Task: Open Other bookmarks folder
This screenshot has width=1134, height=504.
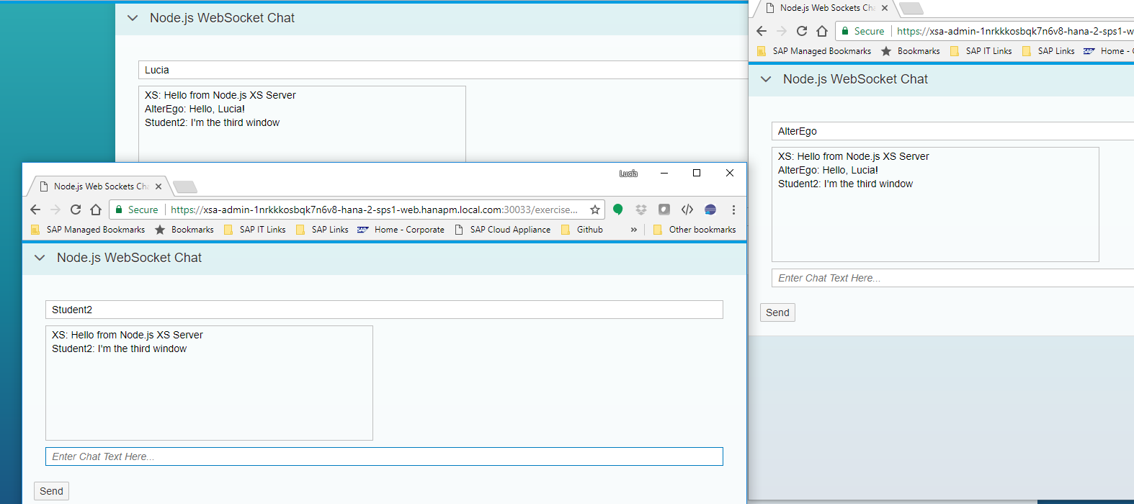Action: [695, 230]
